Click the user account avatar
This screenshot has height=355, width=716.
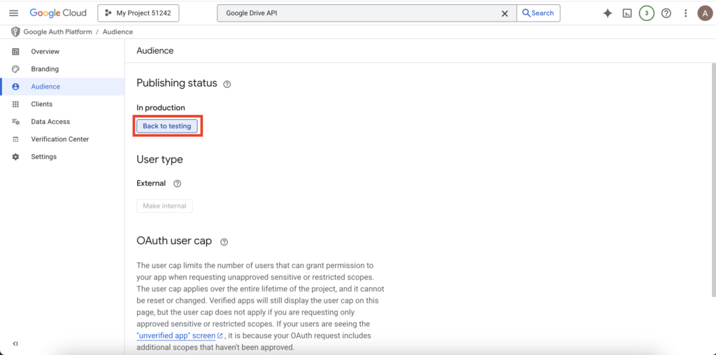(705, 13)
